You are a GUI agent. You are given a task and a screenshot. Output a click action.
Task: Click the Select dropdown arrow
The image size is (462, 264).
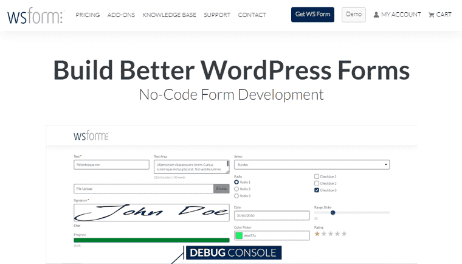[385, 165]
